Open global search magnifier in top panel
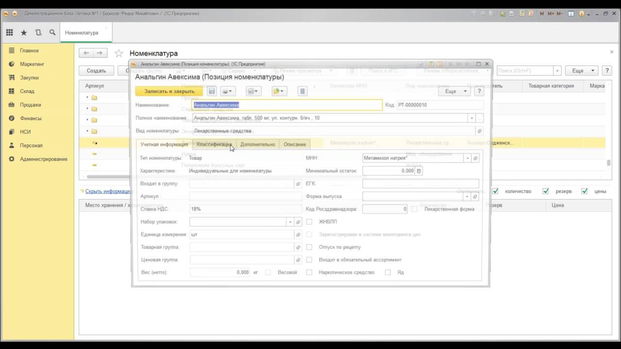The width and height of the screenshot is (621, 349). 52,32
